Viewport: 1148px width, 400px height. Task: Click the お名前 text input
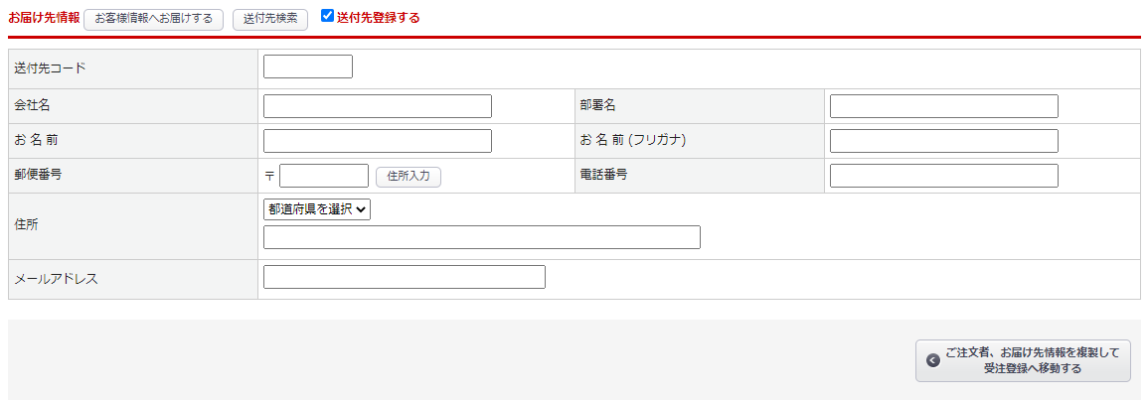[x=377, y=141]
